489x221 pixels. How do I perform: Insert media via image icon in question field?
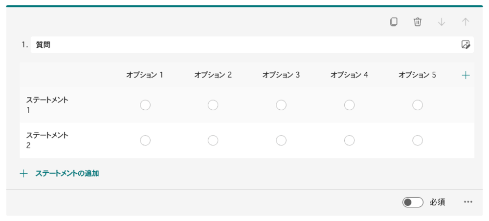[466, 45]
